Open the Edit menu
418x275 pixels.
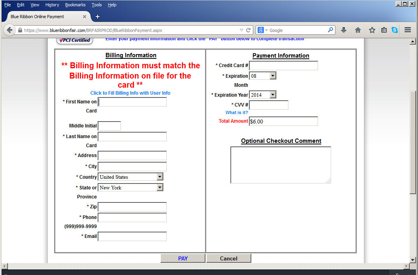[21, 5]
